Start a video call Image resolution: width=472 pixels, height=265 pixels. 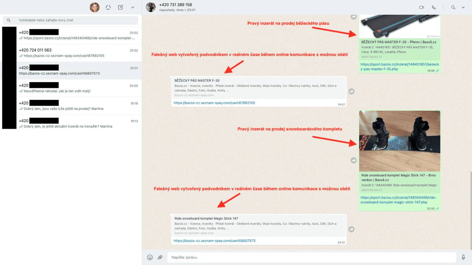tap(422, 7)
